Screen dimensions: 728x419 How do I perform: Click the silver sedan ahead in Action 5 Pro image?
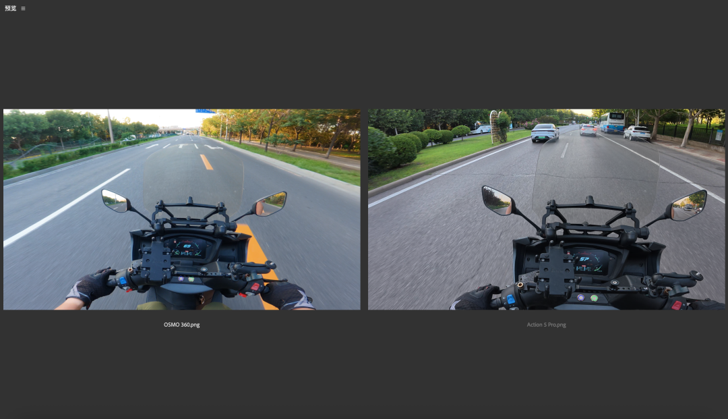pyautogui.click(x=545, y=133)
